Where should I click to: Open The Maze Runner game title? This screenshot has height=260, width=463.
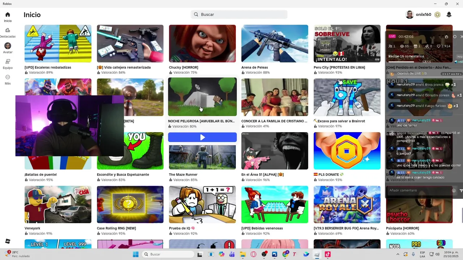[x=183, y=175]
